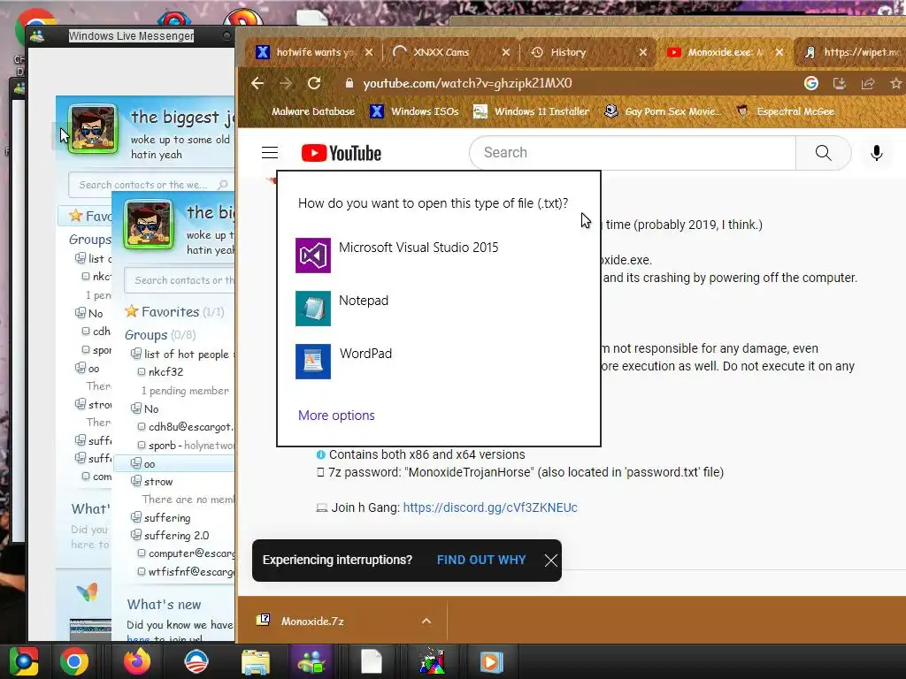Click the padlock site info icon

(349, 83)
